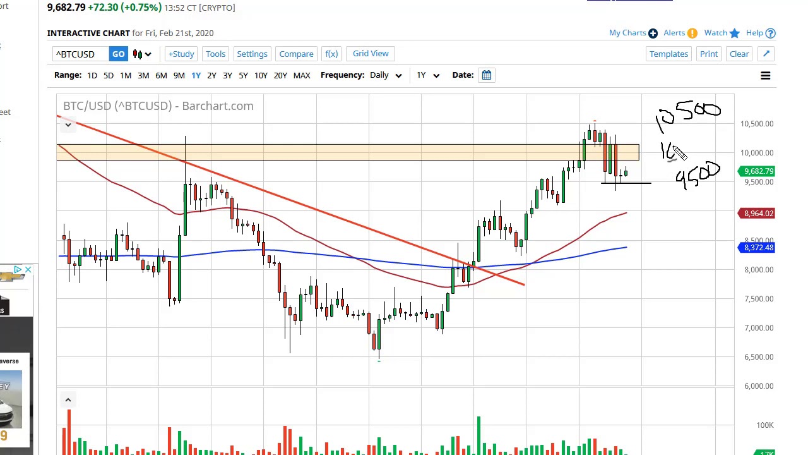Click the 9,682.79 current price label
The image size is (808, 455).
coord(758,171)
